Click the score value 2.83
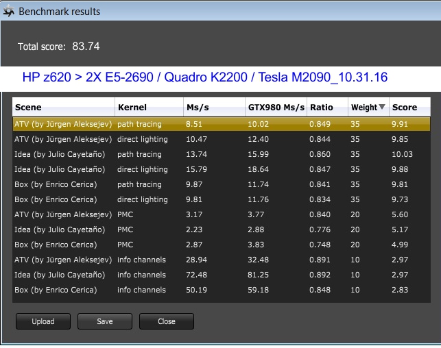The width and height of the screenshot is (441, 348). 400,290
